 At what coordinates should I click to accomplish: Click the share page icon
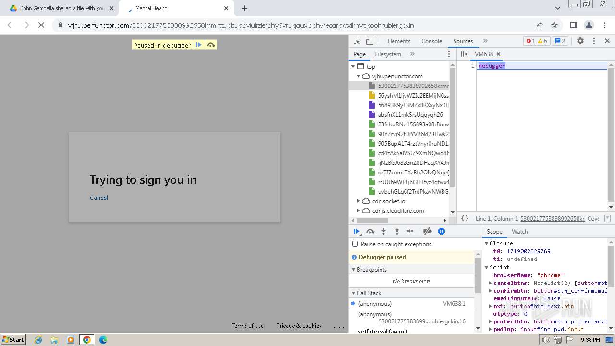tap(539, 25)
